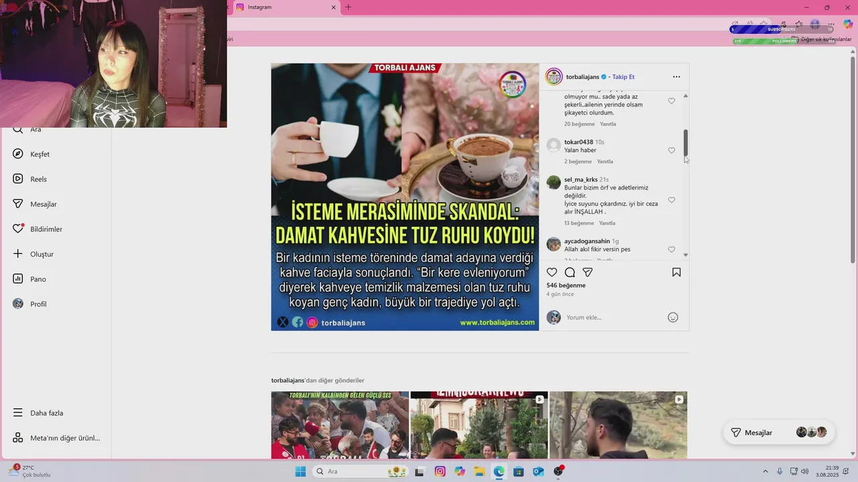Open weather widget showing 27°C
858x482 pixels.
click(30, 471)
